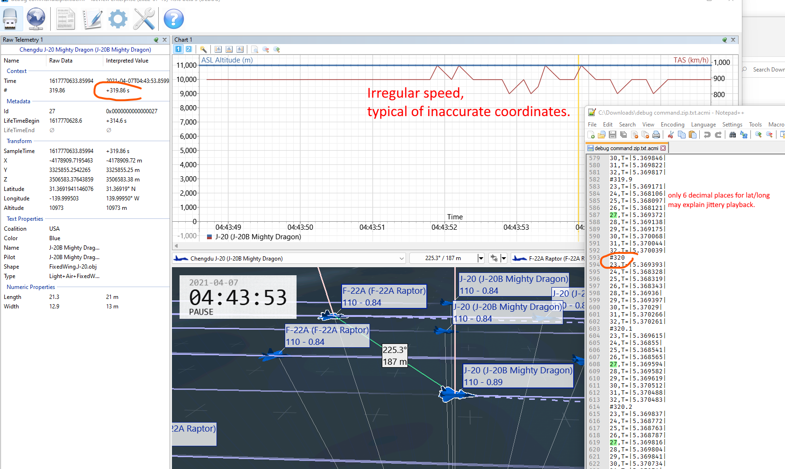Click the Notepad++ copy icon
The height and width of the screenshot is (469, 785).
(682, 135)
